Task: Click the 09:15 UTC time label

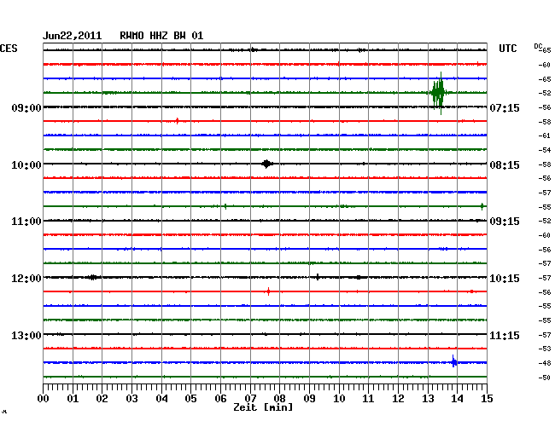Action: [x=505, y=222]
